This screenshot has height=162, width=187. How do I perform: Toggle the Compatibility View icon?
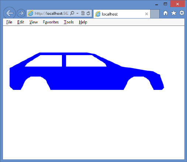coord(83,13)
